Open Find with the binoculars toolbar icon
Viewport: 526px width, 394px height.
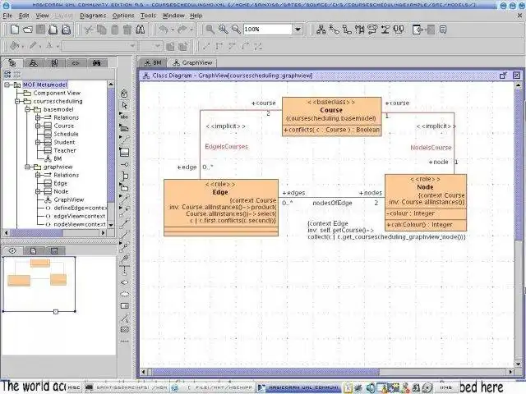tap(141, 30)
